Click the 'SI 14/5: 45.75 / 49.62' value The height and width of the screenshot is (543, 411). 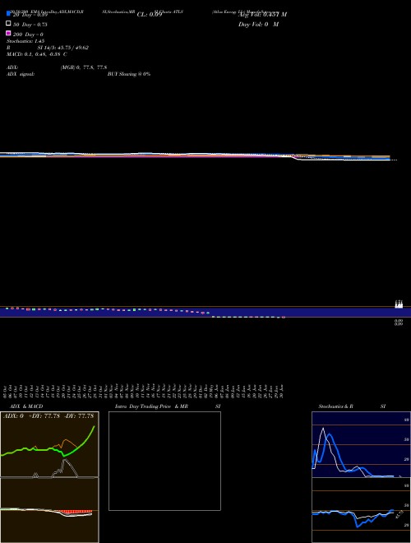tap(63, 48)
